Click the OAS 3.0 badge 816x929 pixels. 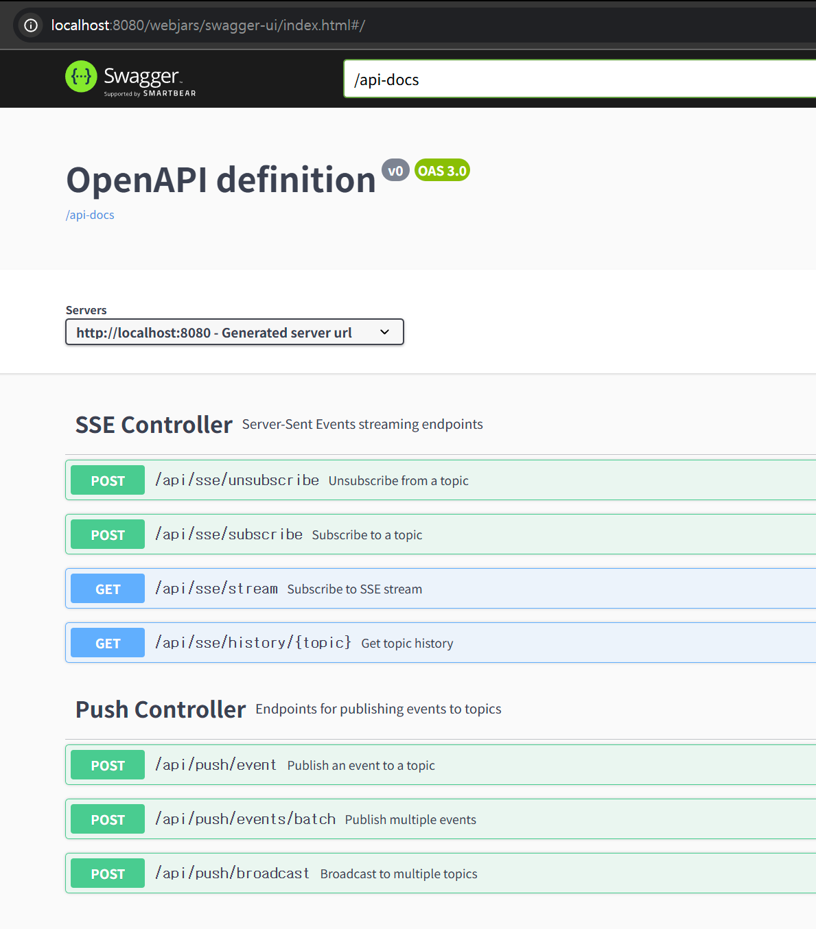[442, 171]
